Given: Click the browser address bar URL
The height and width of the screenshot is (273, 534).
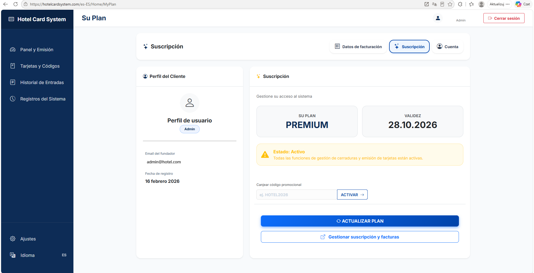Looking at the screenshot, I should [73, 4].
